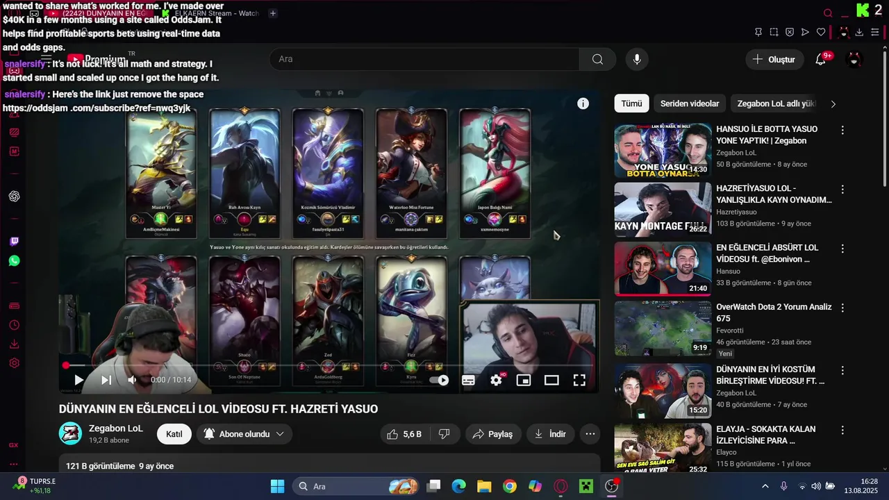The image size is (889, 500).
Task: Click the Oluştur create button
Action: (774, 59)
